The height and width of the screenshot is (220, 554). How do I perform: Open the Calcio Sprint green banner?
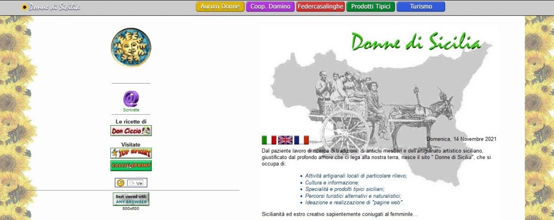pos(131,166)
